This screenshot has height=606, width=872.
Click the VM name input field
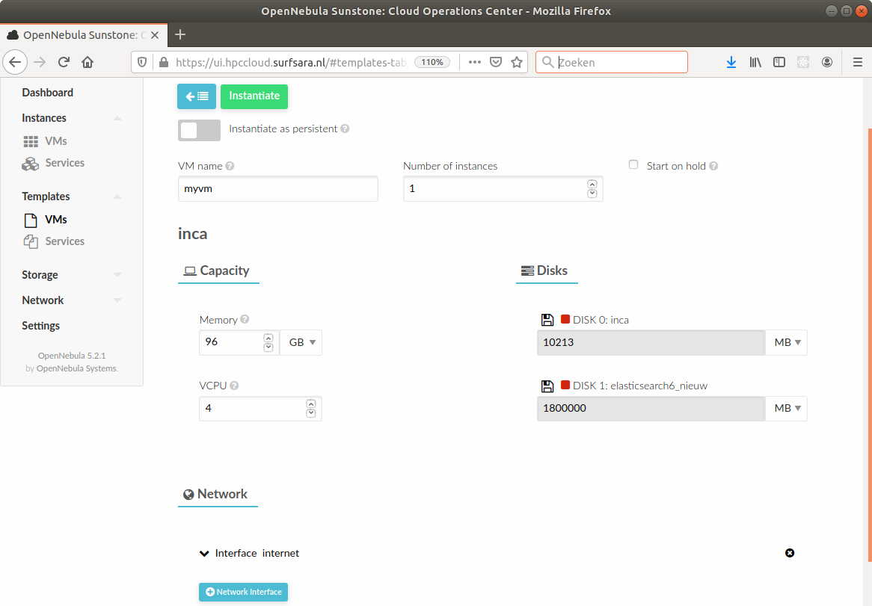[278, 189]
